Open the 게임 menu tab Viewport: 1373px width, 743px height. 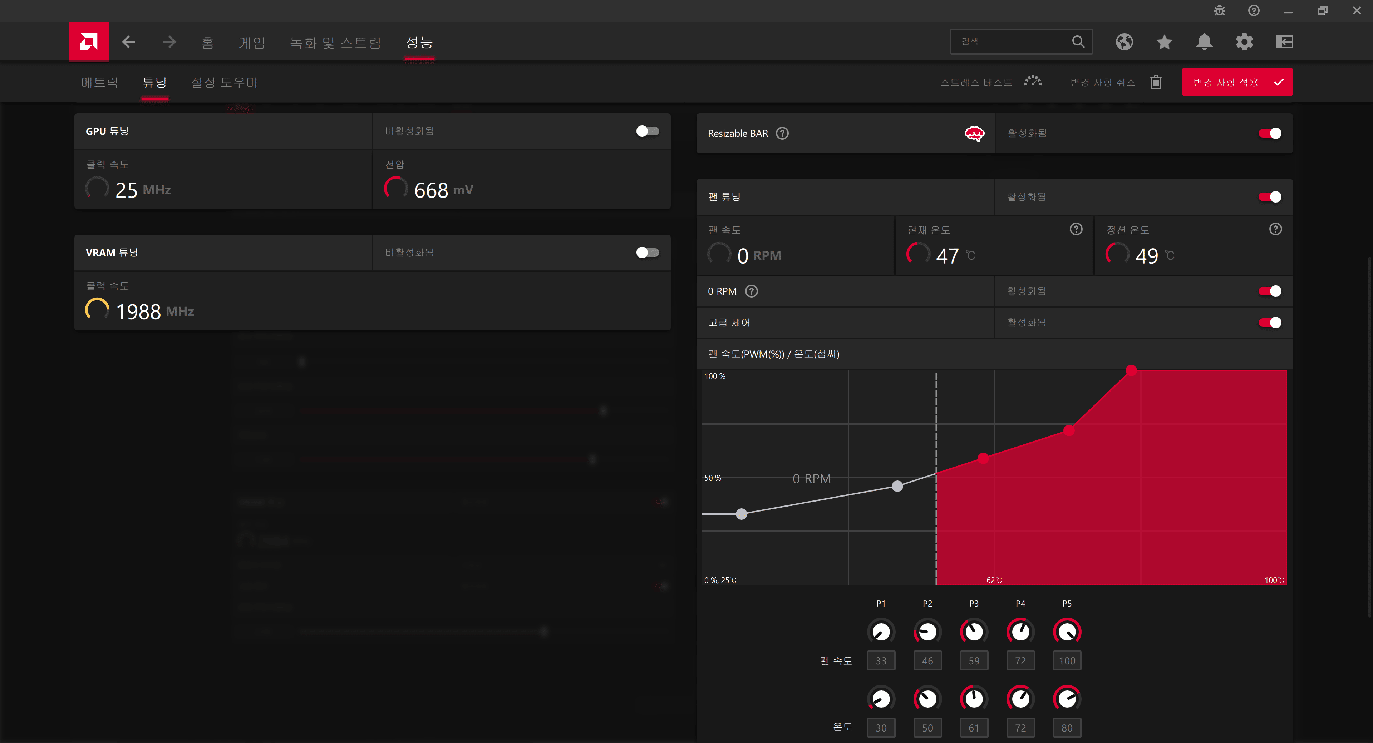click(x=252, y=42)
